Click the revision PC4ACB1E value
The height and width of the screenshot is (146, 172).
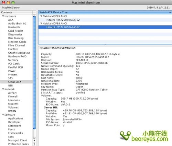pyautogui.click(x=82, y=60)
